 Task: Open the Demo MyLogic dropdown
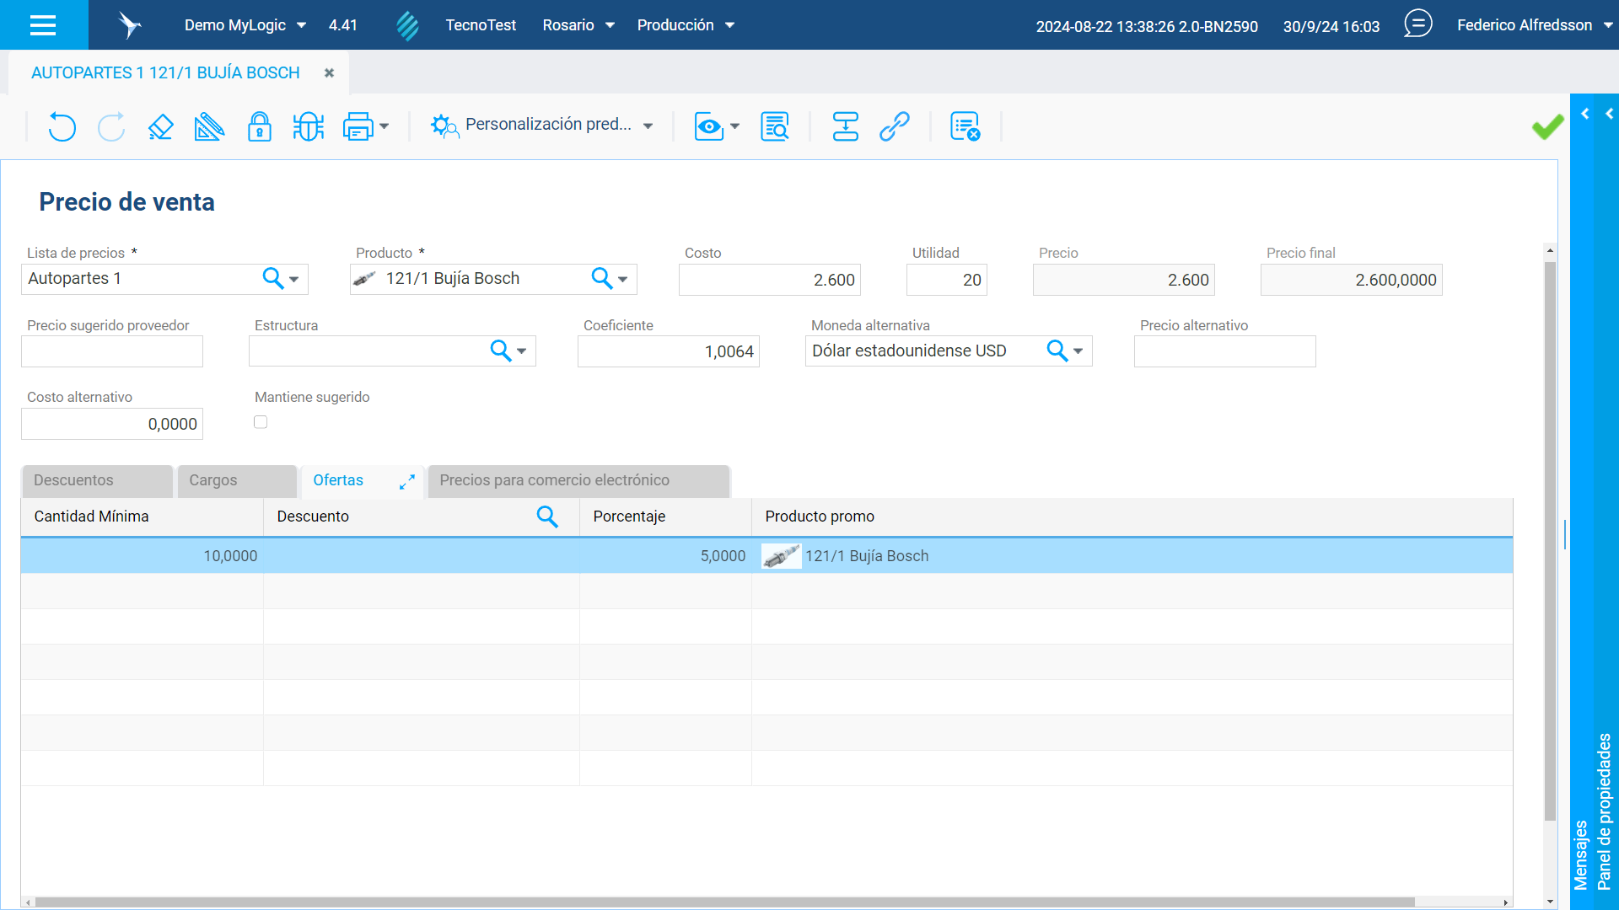point(245,25)
